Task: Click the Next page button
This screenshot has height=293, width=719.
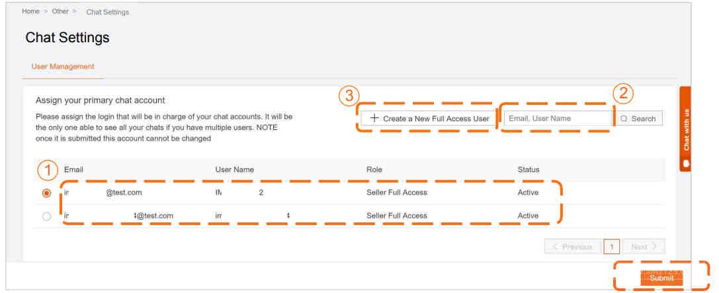Action: [x=644, y=247]
